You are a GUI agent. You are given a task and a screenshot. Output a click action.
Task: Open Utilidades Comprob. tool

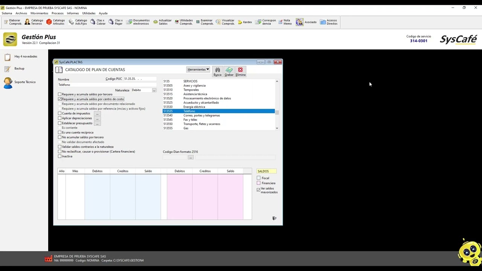[184, 22]
